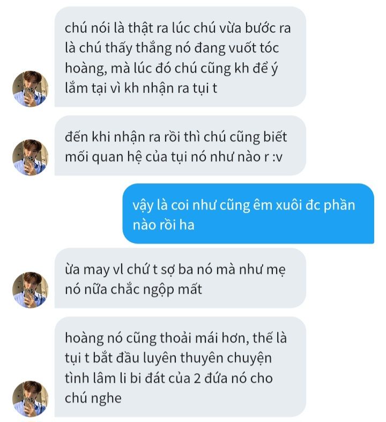386x422 pixels.
Task: Click "nào rồi ha" in the blue bubble
Action: point(164,225)
